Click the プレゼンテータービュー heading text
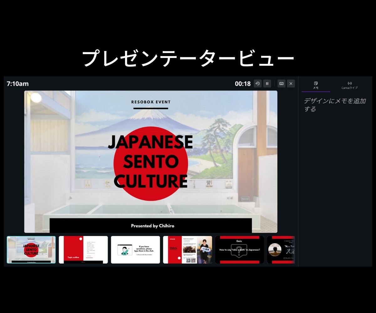Image resolution: width=376 pixels, height=313 pixels. click(188, 58)
